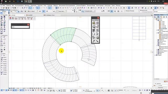This screenshot has height=94, width=168.
Task: Open the Windows Start orb
Action: (x=2, y=1)
